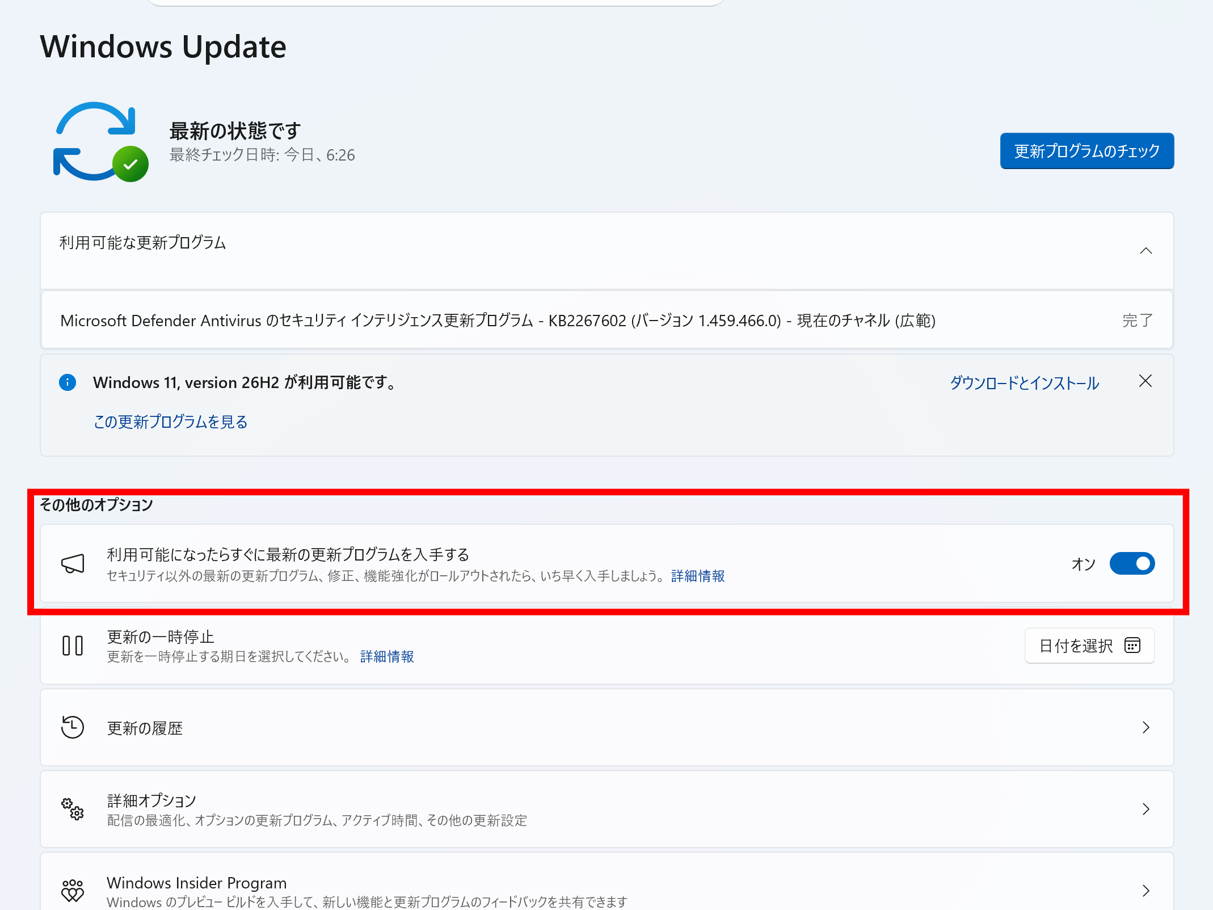Turn off the get latest updates toggle
The image size is (1213, 910).
(1132, 563)
